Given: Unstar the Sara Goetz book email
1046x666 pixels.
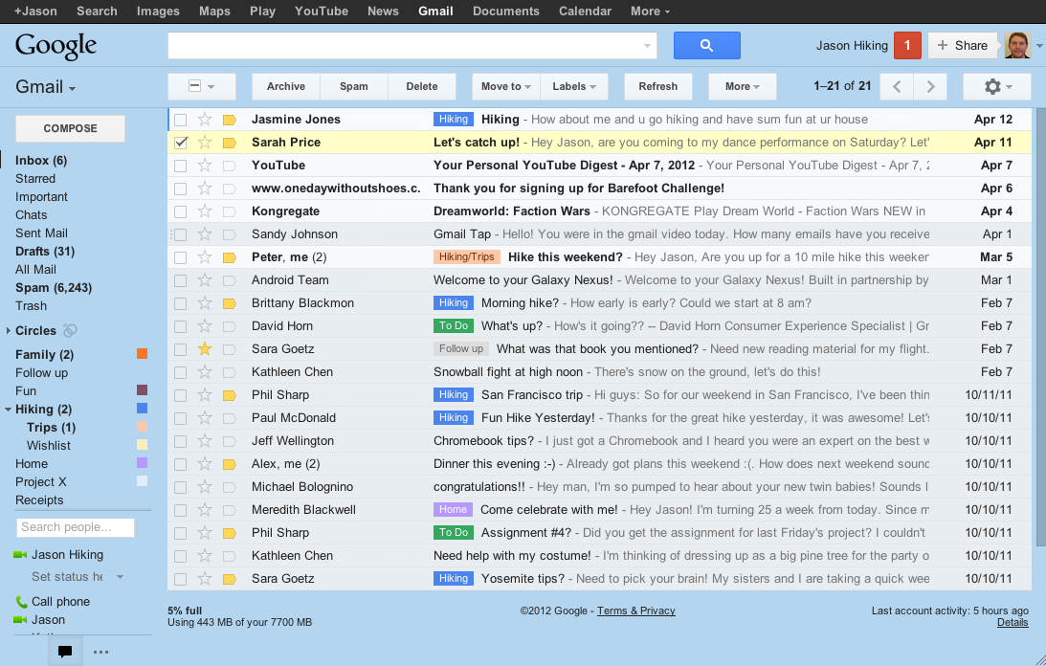Looking at the screenshot, I should [x=205, y=349].
